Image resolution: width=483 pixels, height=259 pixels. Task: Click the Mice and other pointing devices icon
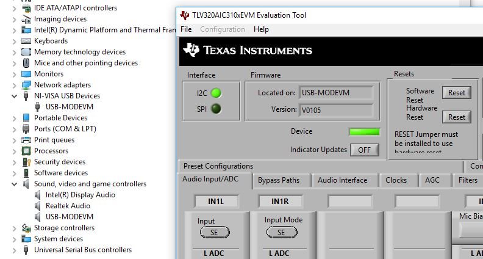[x=26, y=63]
